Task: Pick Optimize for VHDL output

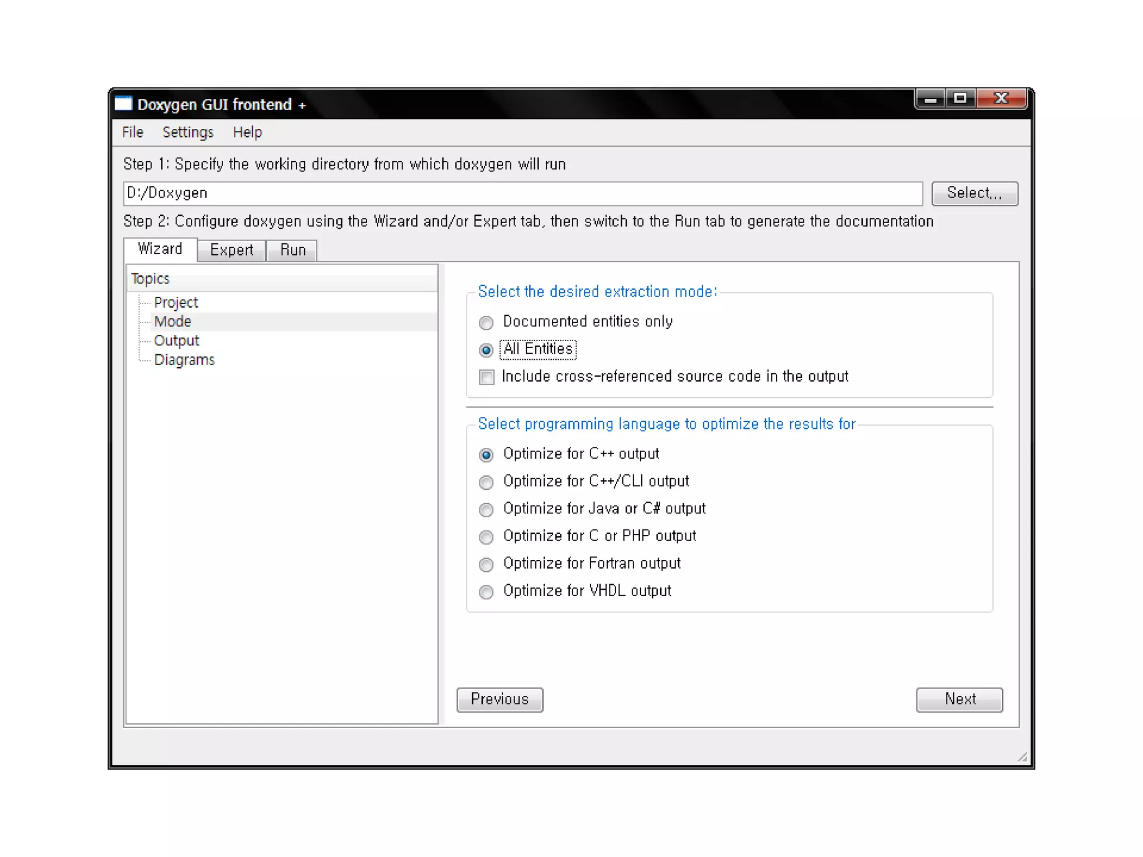Action: [487, 591]
